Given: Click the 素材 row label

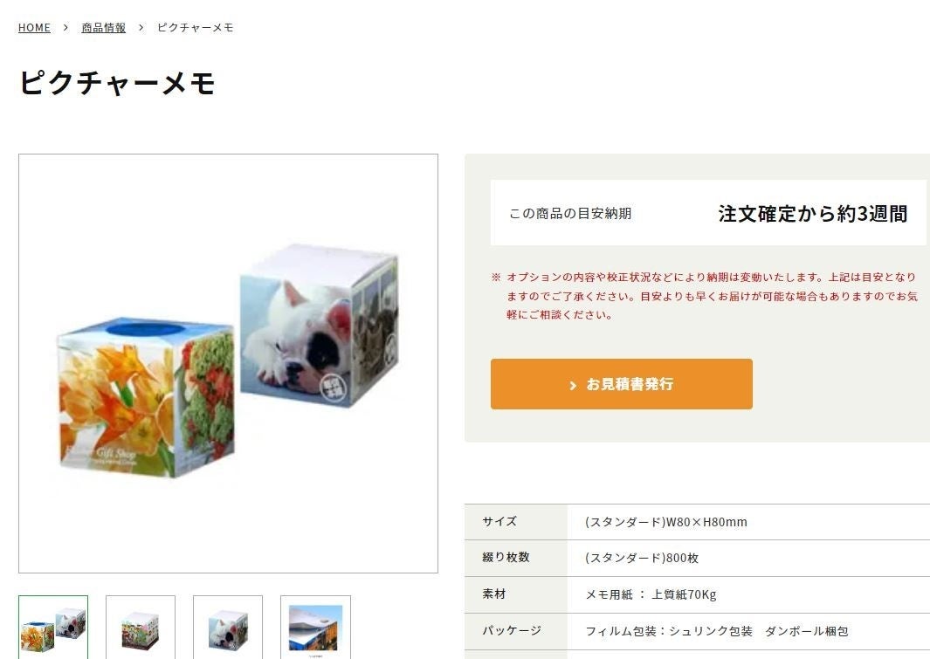Looking at the screenshot, I should [493, 594].
